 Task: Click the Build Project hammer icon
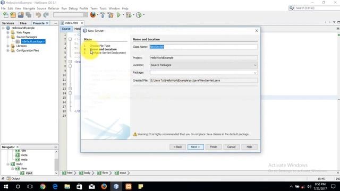(103, 15)
